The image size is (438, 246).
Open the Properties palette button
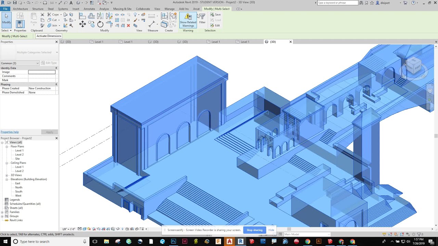pyautogui.click(x=20, y=24)
